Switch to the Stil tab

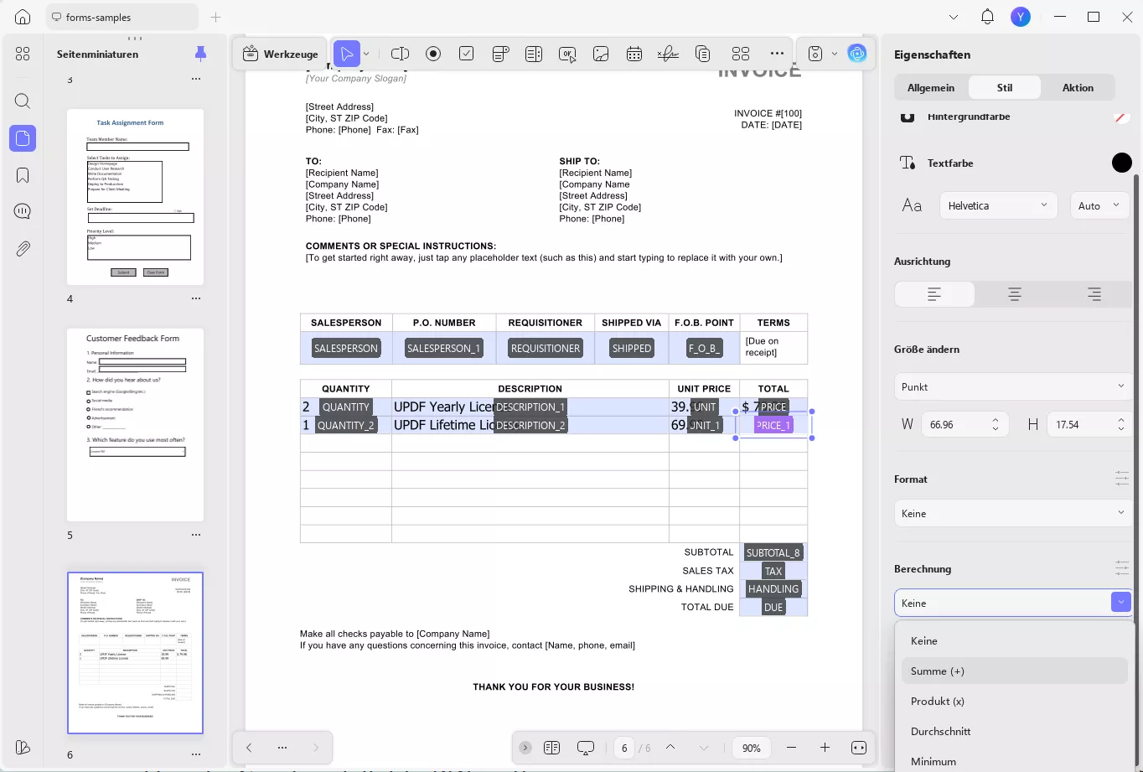pyautogui.click(x=1005, y=87)
